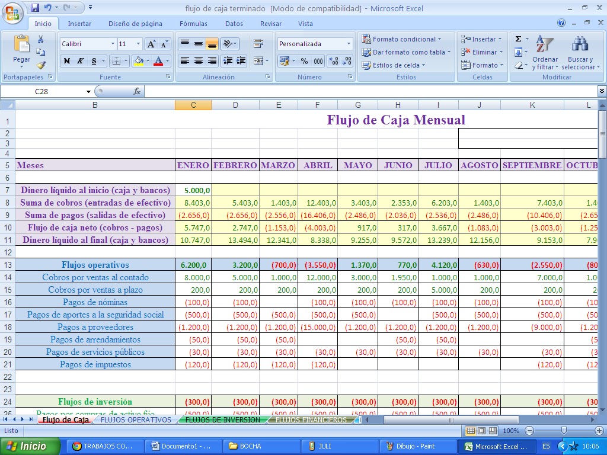Toggle bottom vertical alignment
Viewport: 607px width, 455px height.
pos(212,44)
